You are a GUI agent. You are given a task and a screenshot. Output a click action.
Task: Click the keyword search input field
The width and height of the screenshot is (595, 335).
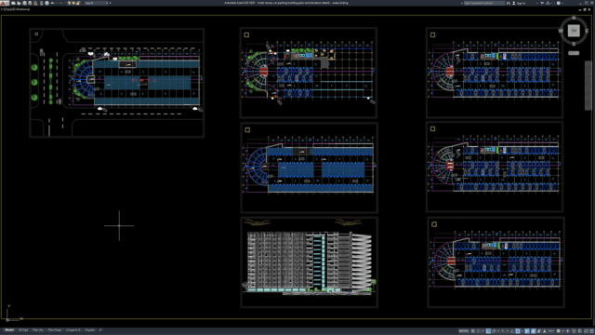click(484, 3)
